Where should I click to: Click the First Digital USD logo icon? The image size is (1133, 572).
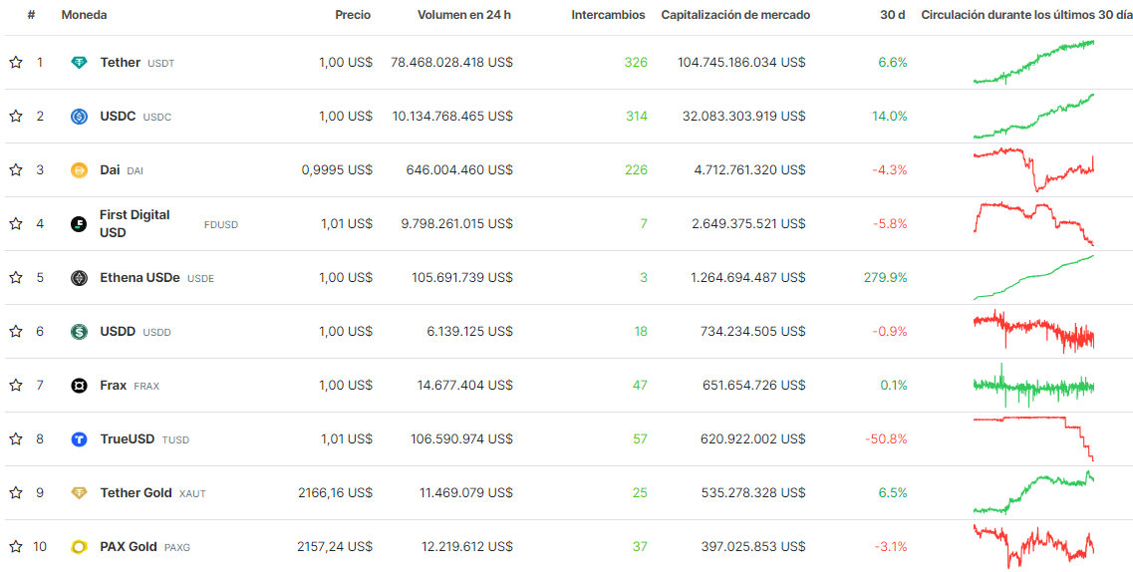point(80,224)
